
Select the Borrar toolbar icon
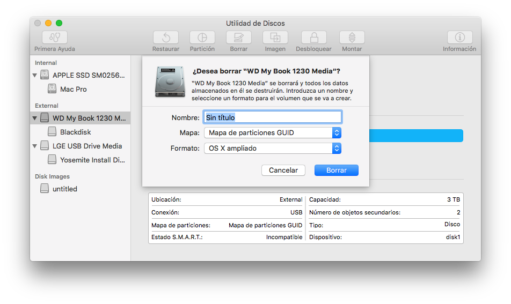[x=239, y=38]
